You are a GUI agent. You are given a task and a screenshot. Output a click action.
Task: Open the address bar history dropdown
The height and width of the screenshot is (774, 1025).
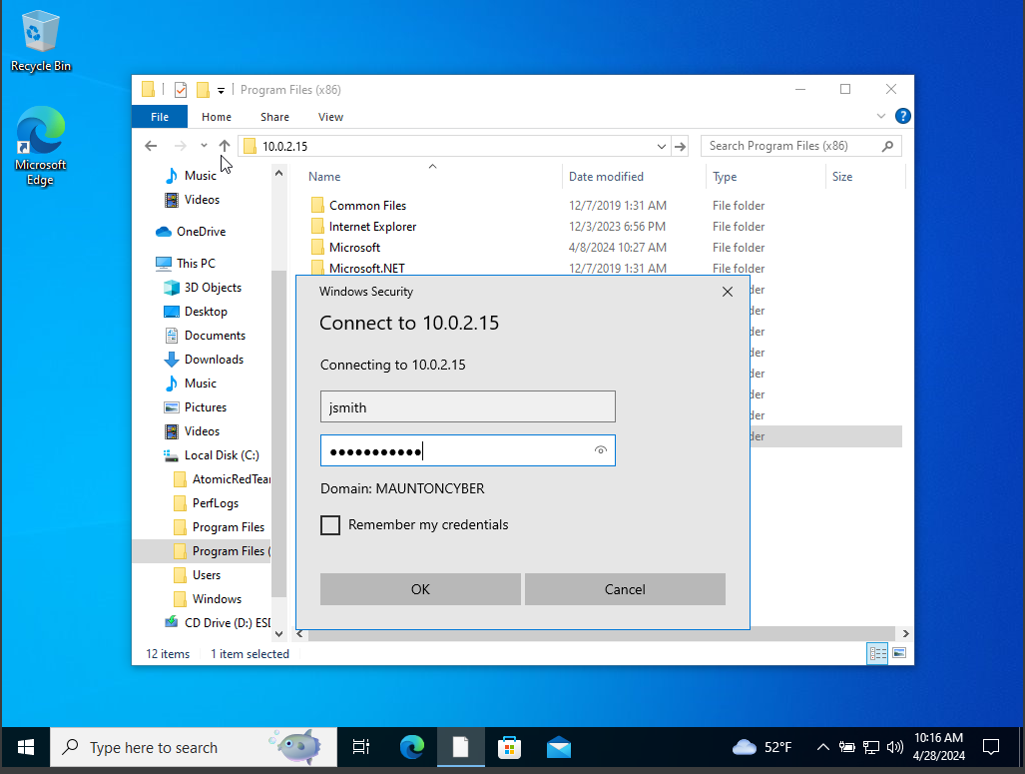661,146
